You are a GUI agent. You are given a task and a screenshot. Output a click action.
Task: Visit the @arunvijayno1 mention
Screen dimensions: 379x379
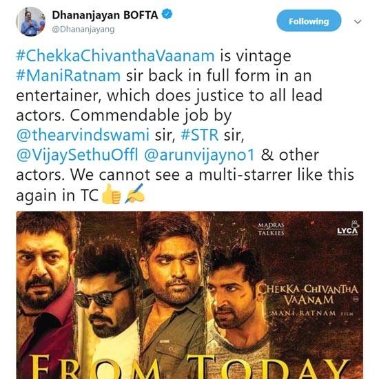[199, 154]
